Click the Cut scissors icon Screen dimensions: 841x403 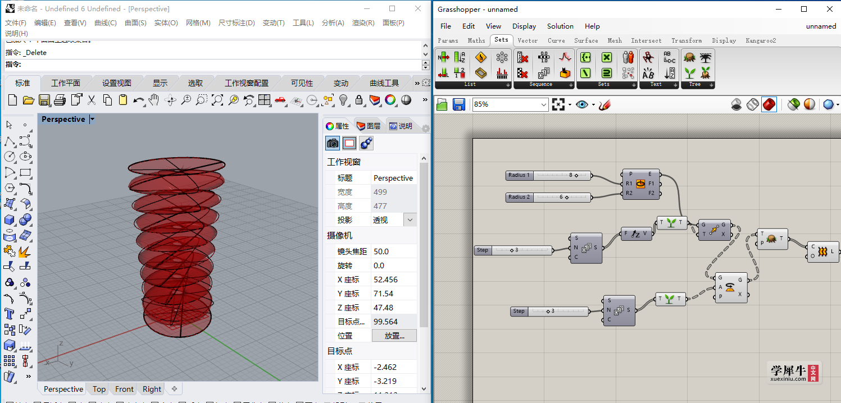point(92,100)
